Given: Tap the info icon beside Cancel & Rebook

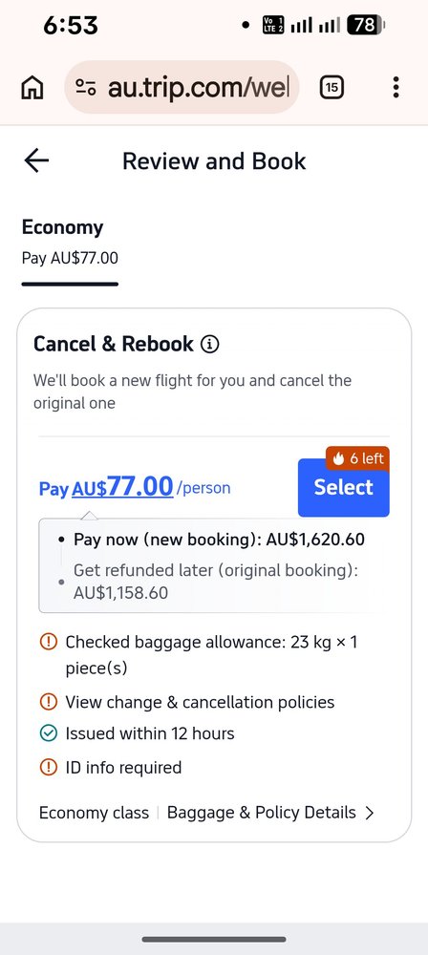Looking at the screenshot, I should [209, 345].
